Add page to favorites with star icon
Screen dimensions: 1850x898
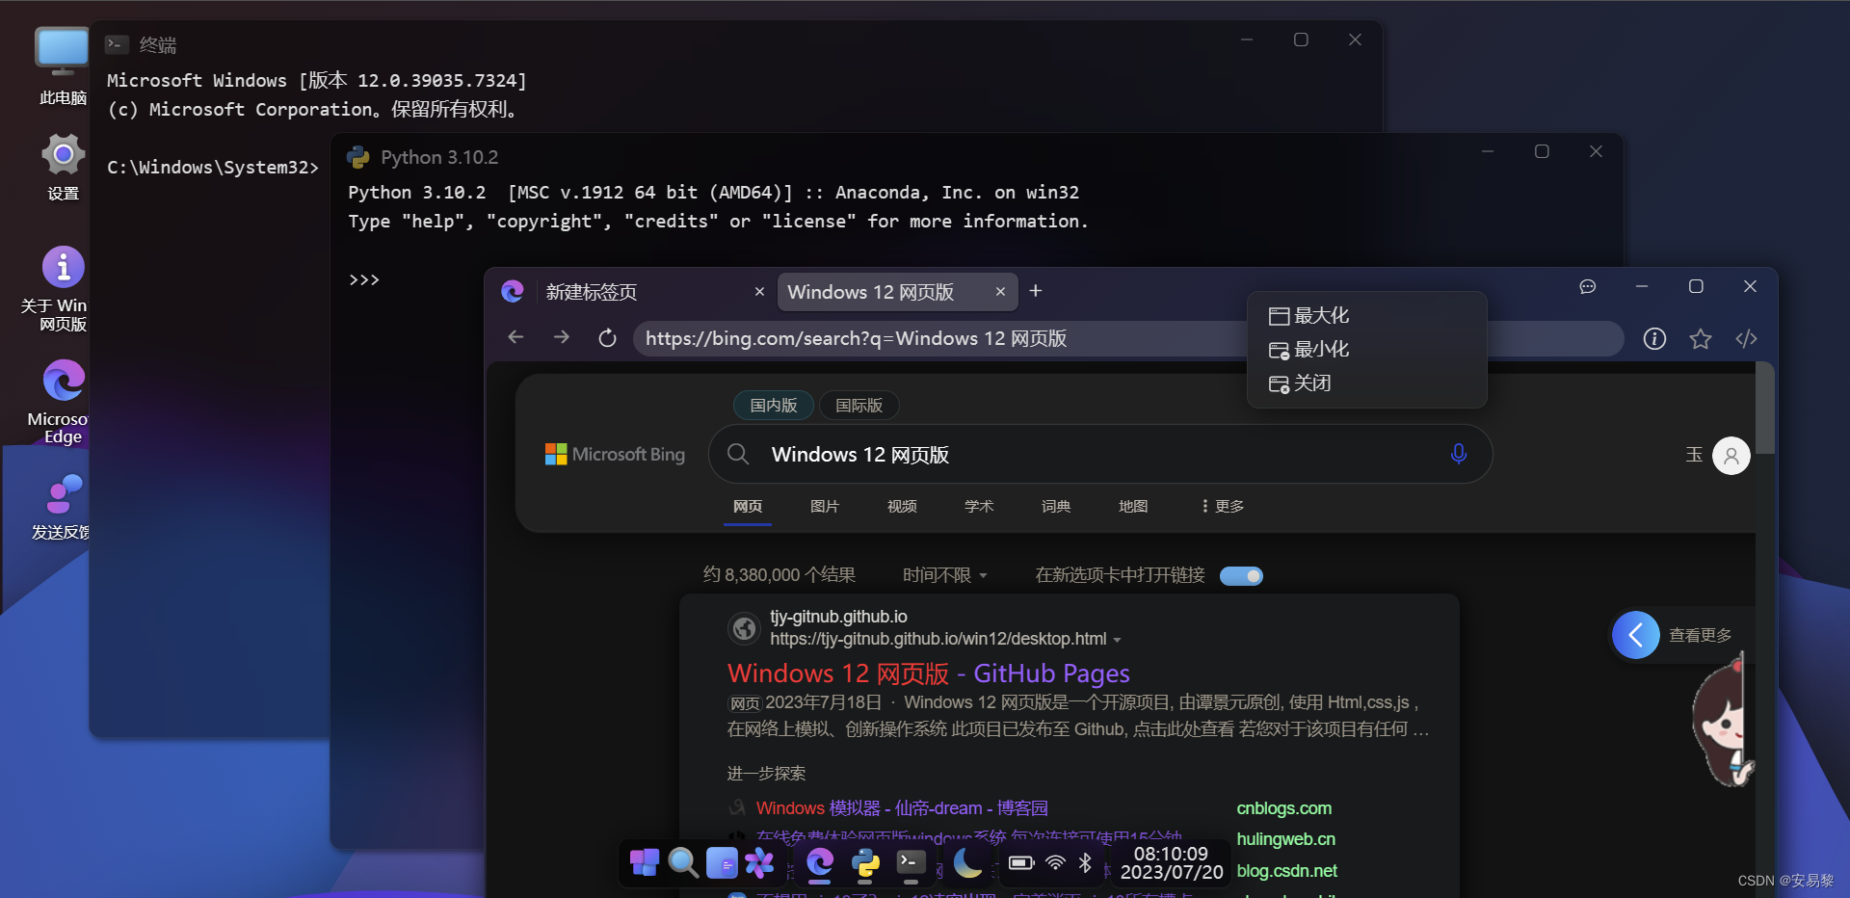pyautogui.click(x=1701, y=339)
